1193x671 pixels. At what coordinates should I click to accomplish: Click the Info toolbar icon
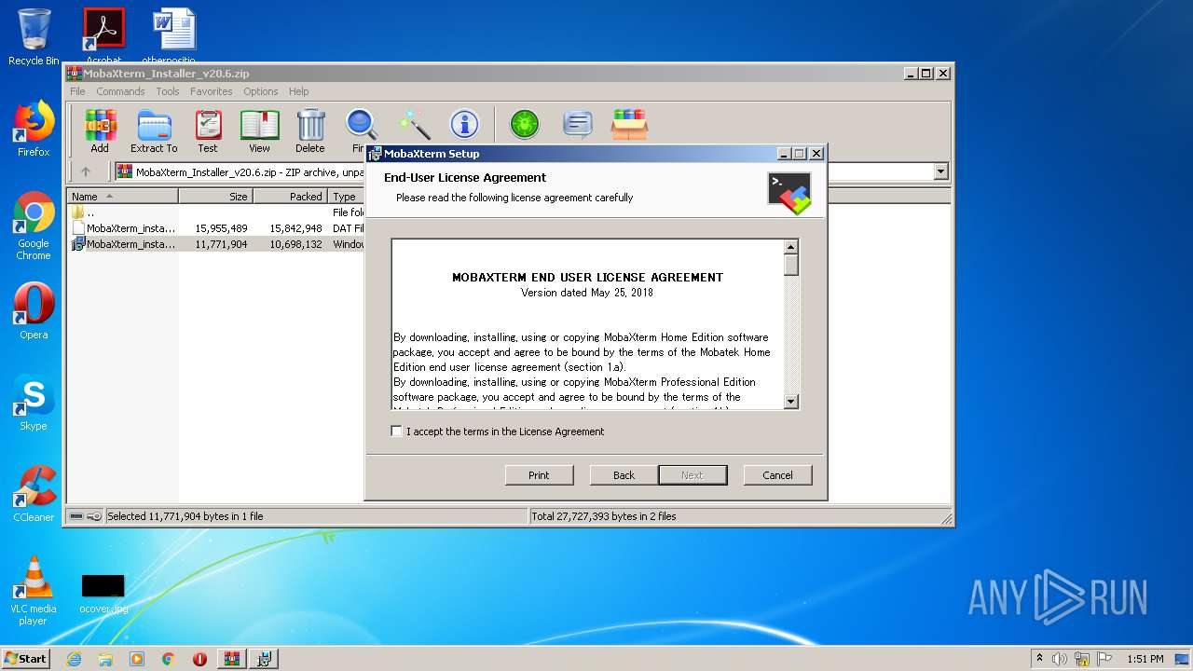(464, 124)
